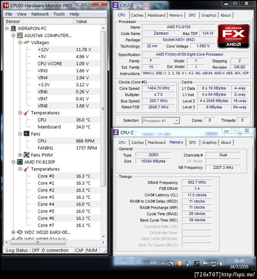The width and height of the screenshot is (257, 279).
Task: Expand the WDC WD20 EARX node
Action: coord(13,232)
